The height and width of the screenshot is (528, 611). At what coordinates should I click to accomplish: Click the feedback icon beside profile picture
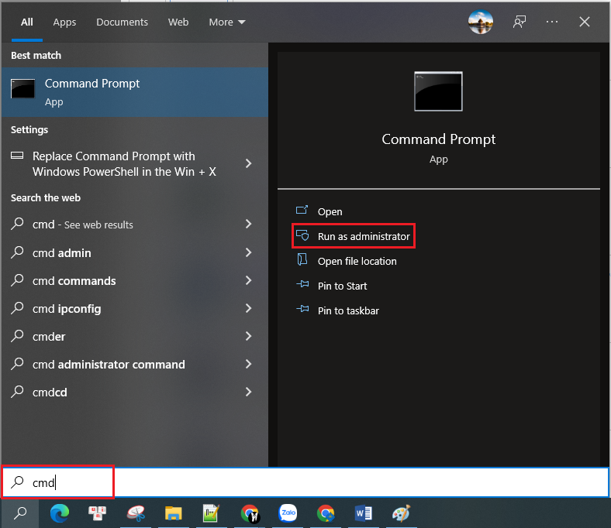[520, 22]
